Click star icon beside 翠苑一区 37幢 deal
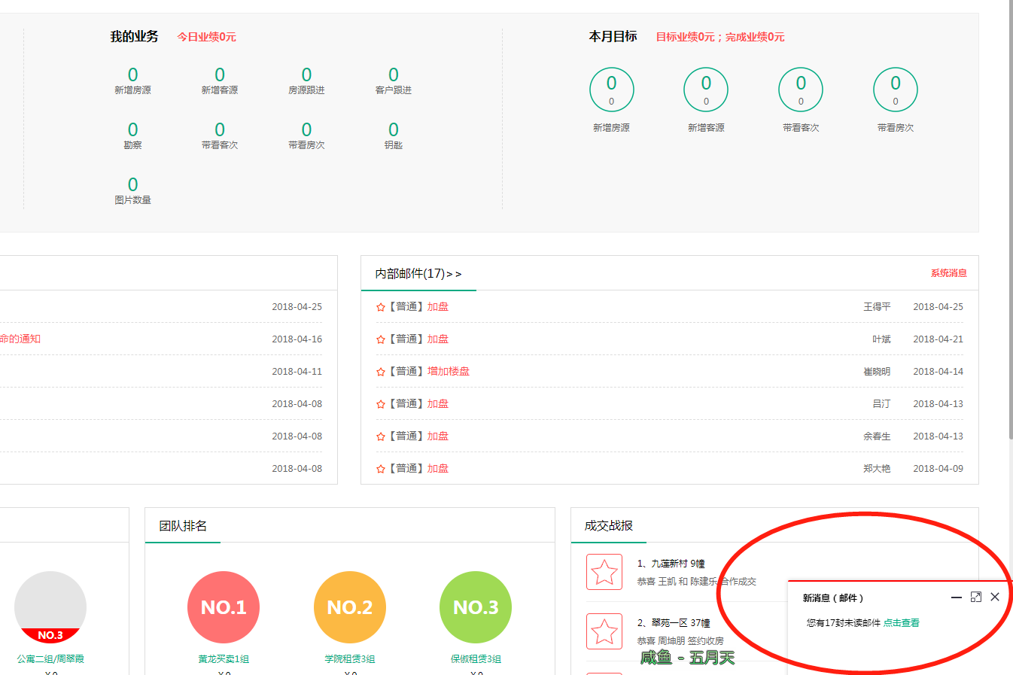This screenshot has height=675, width=1013. tap(604, 631)
